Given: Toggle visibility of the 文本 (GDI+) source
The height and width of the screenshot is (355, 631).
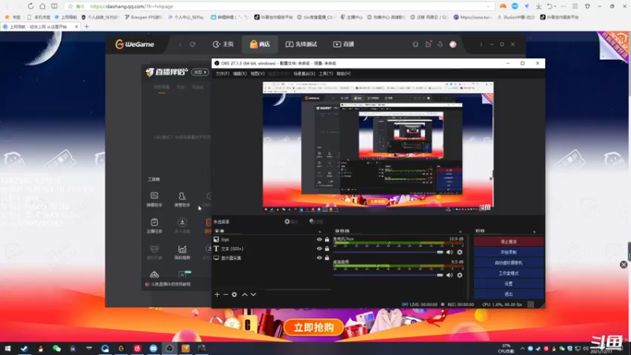Looking at the screenshot, I should click(x=319, y=248).
